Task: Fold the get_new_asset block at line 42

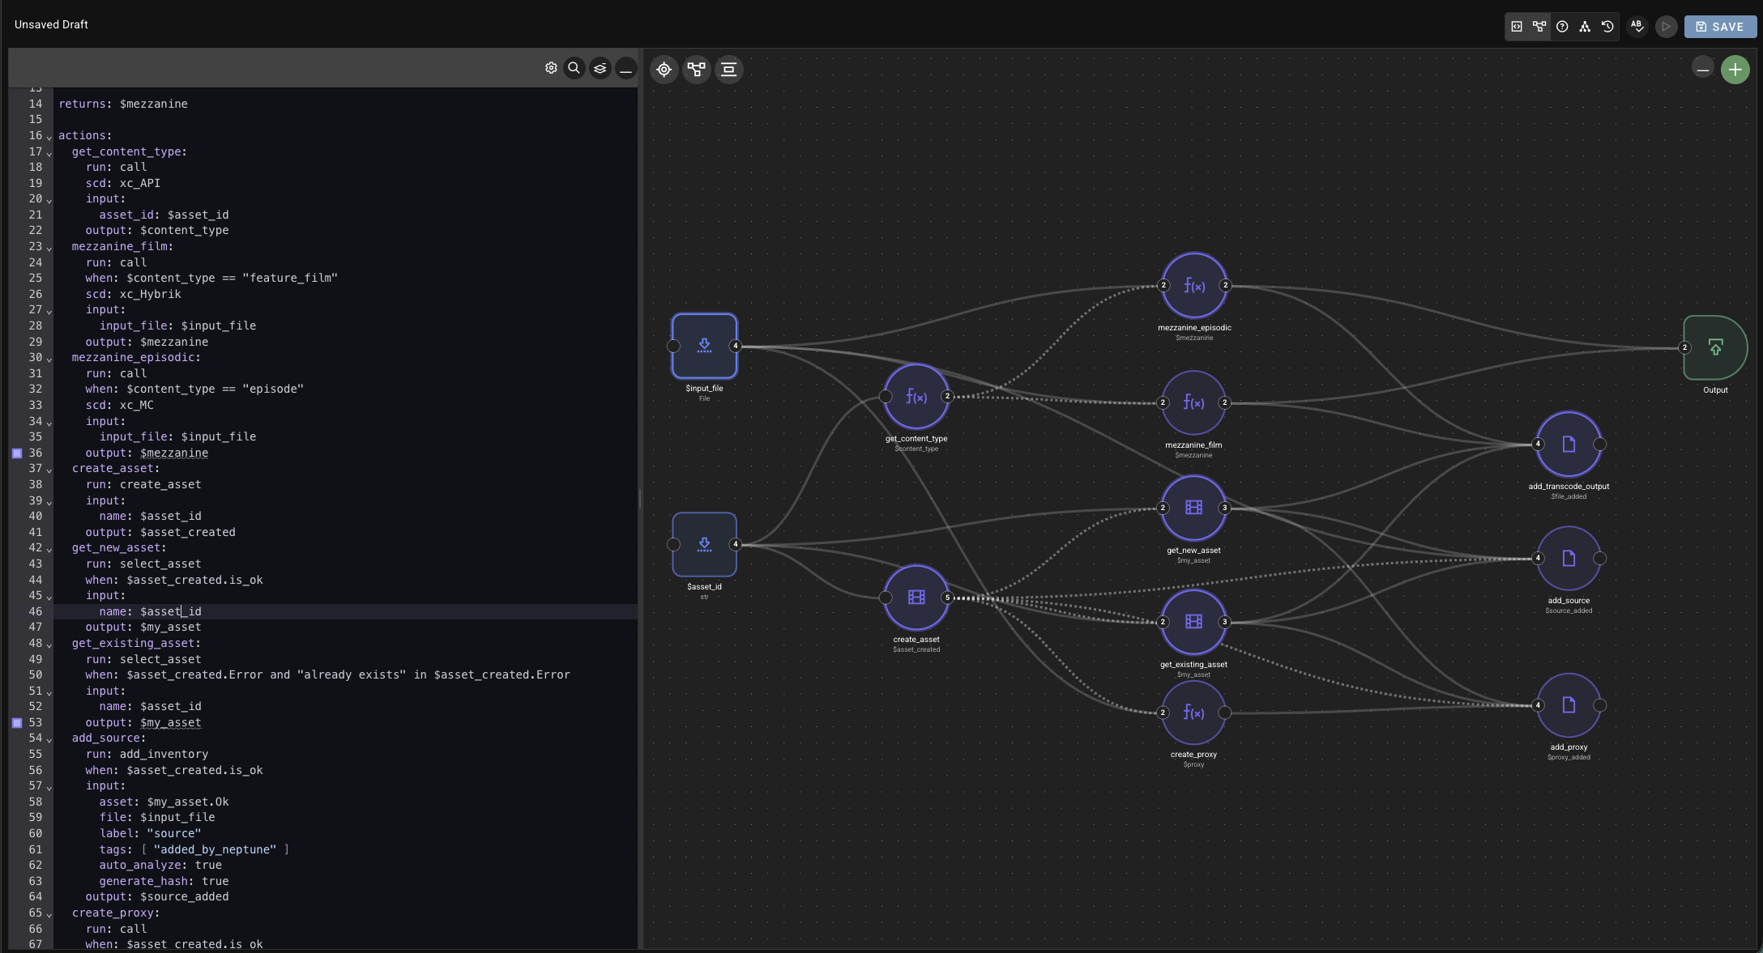Action: tap(49, 550)
